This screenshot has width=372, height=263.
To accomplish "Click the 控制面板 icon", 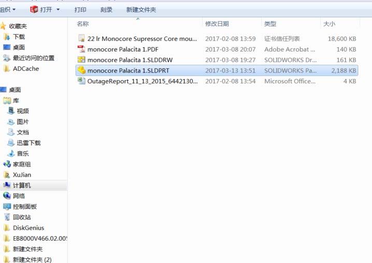I will (x=7, y=207).
